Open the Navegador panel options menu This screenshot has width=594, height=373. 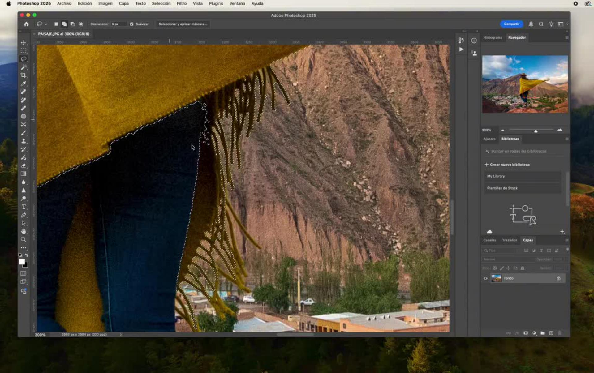pyautogui.click(x=567, y=38)
